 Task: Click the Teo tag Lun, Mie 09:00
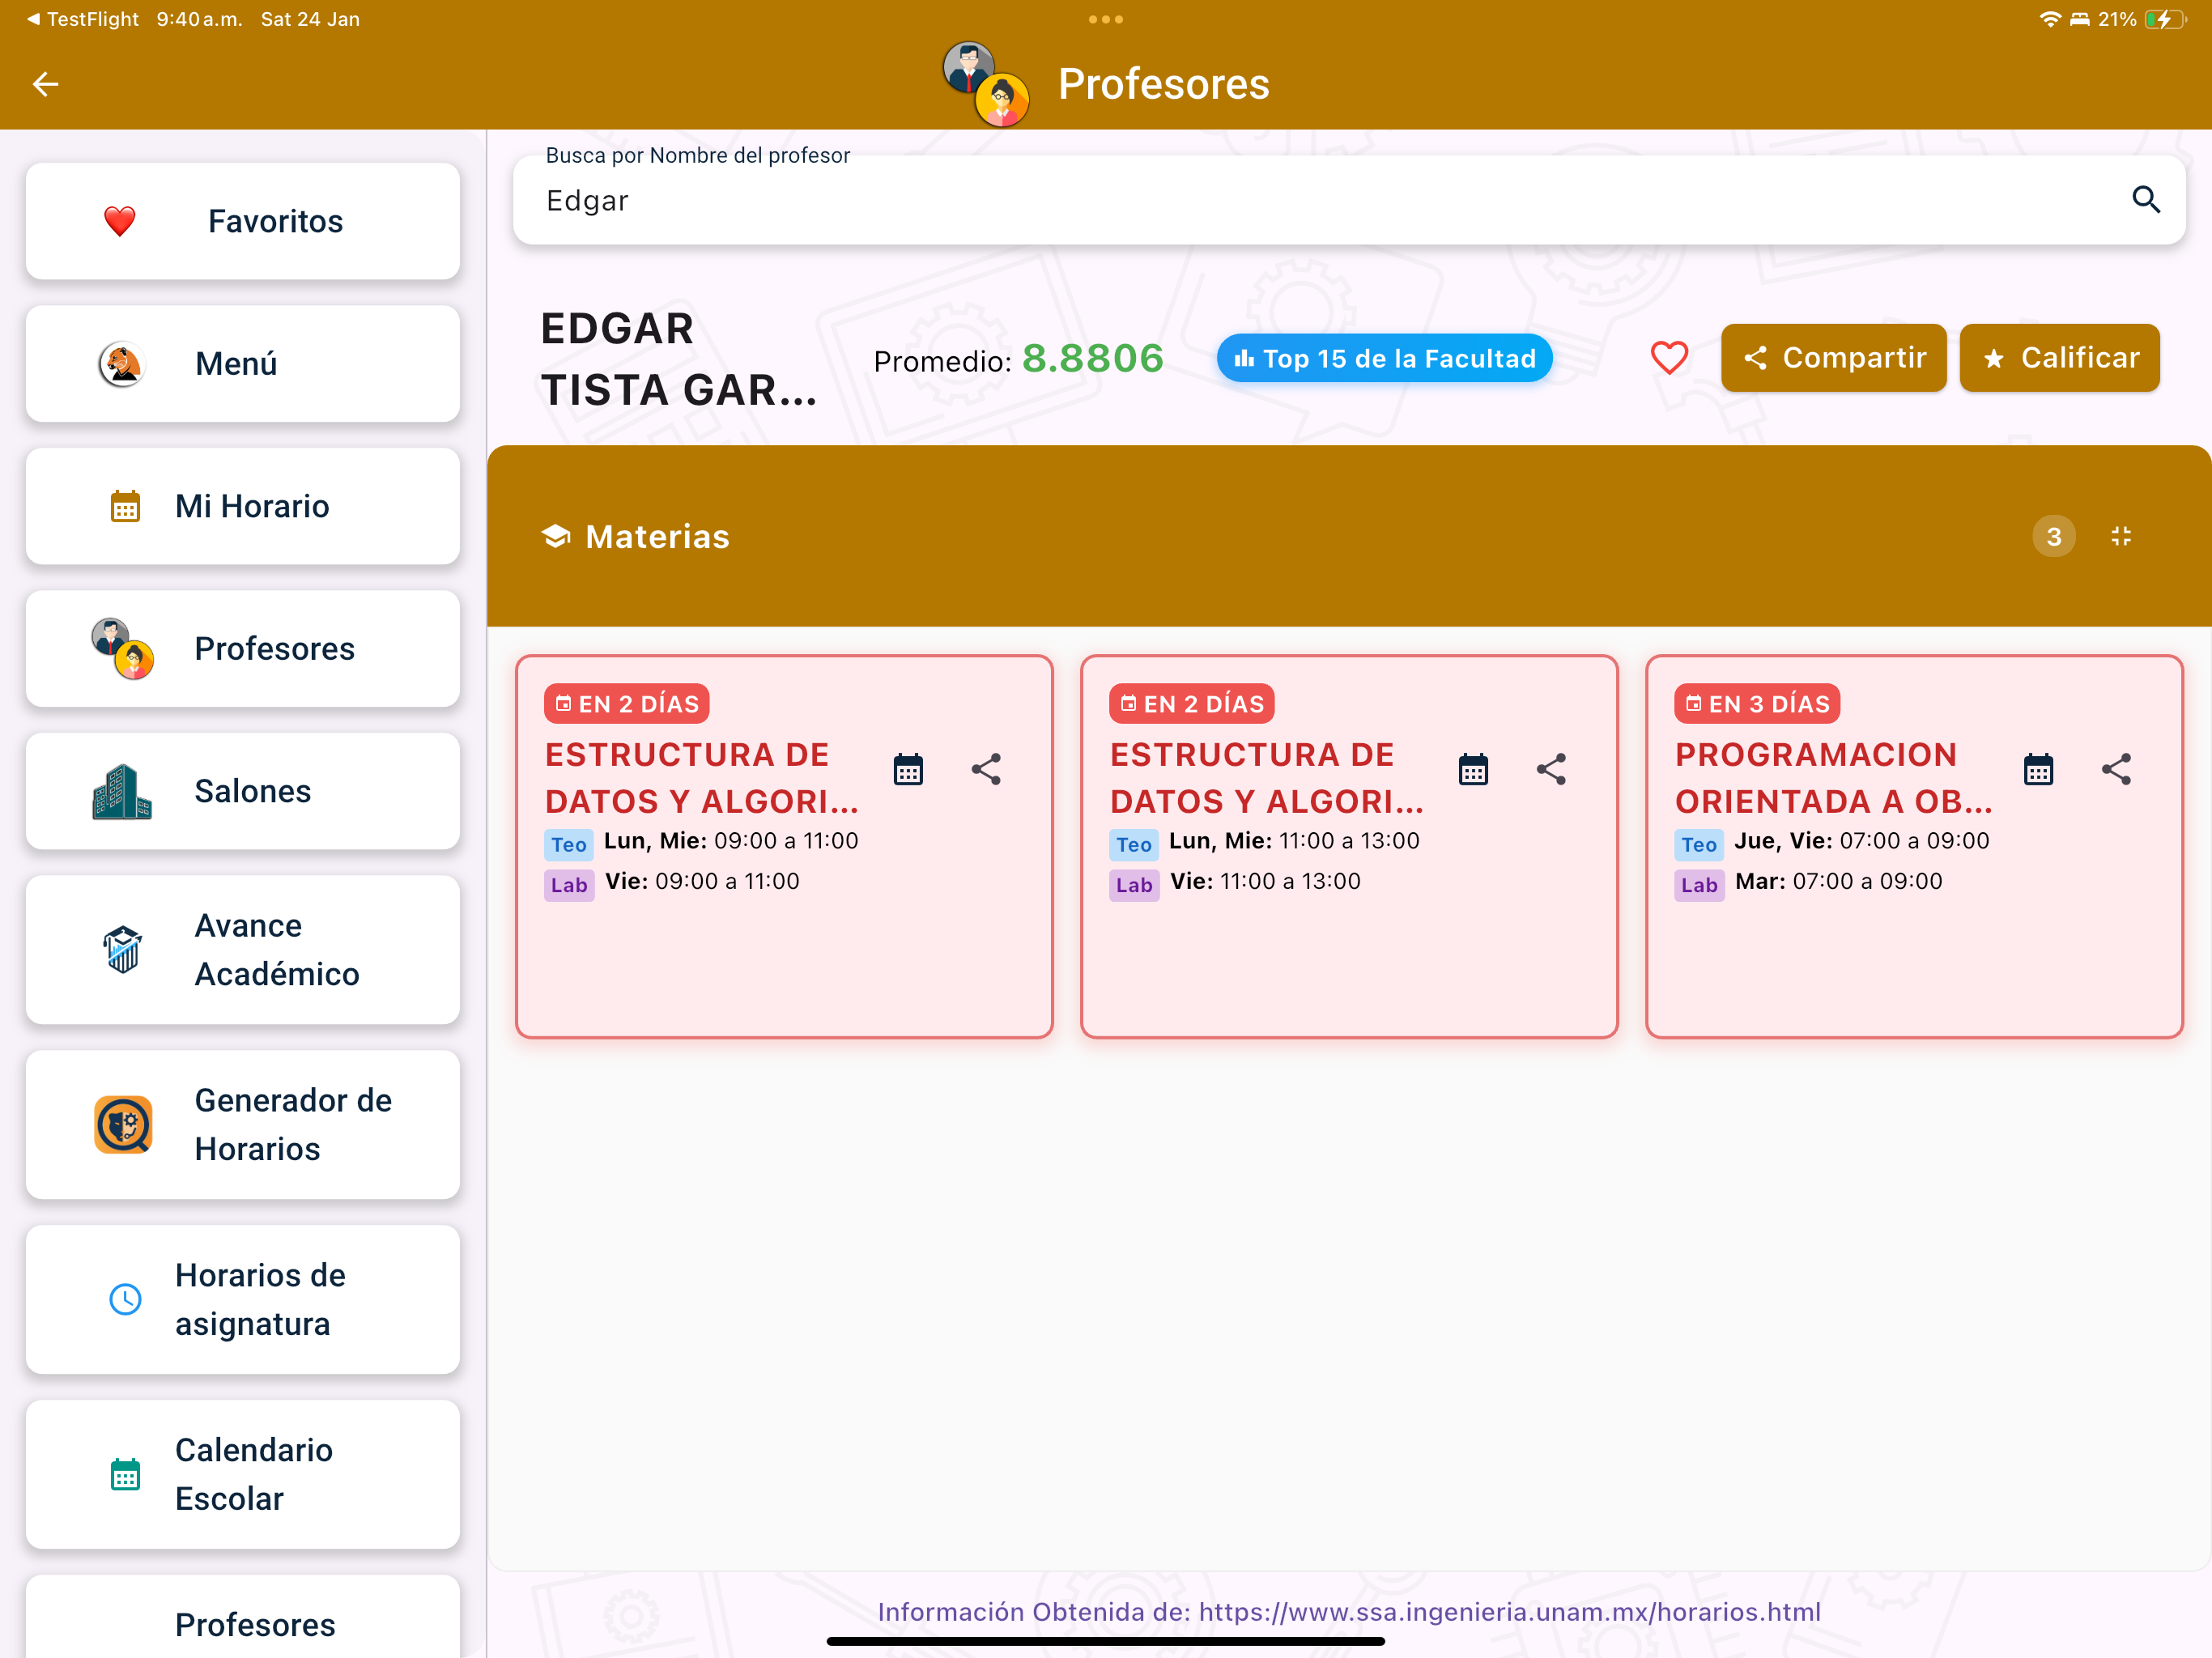[x=569, y=845]
